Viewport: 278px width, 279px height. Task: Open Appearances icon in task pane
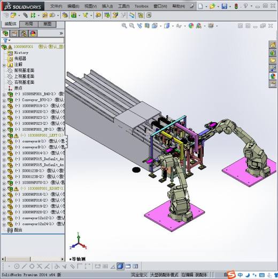tap(273, 76)
